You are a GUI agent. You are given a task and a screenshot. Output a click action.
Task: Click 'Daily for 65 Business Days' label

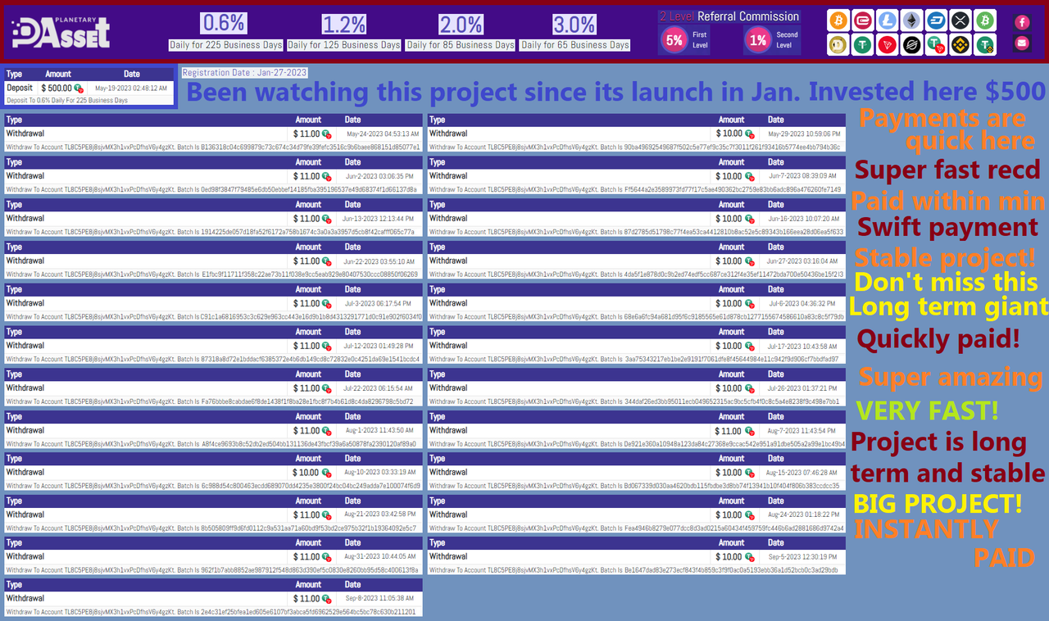tap(575, 45)
